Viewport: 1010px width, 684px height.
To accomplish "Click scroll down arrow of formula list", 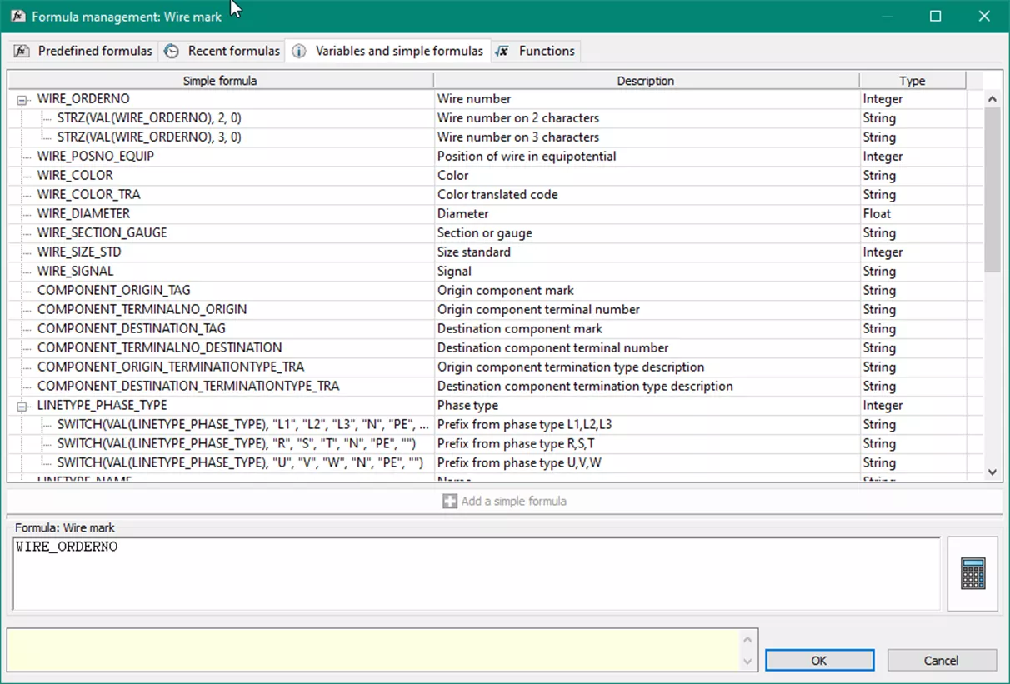I will click(x=992, y=472).
